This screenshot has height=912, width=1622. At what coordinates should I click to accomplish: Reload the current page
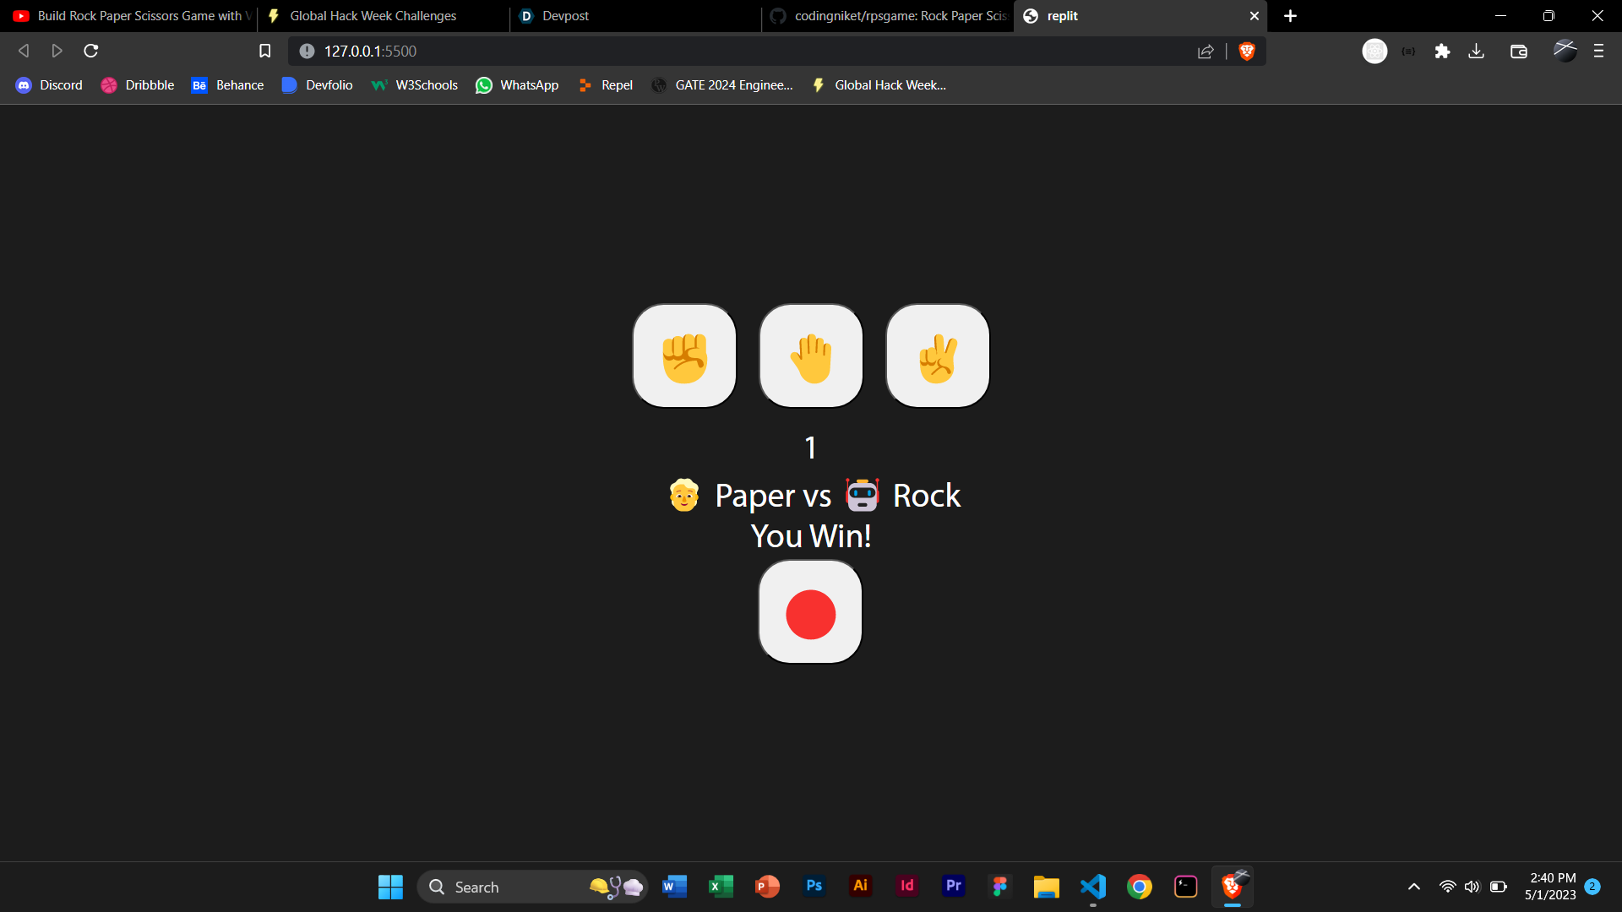90,51
